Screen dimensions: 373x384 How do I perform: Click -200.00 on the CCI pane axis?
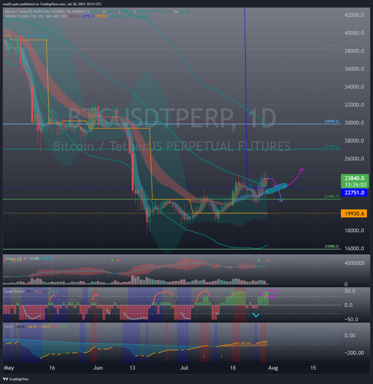[354, 353]
